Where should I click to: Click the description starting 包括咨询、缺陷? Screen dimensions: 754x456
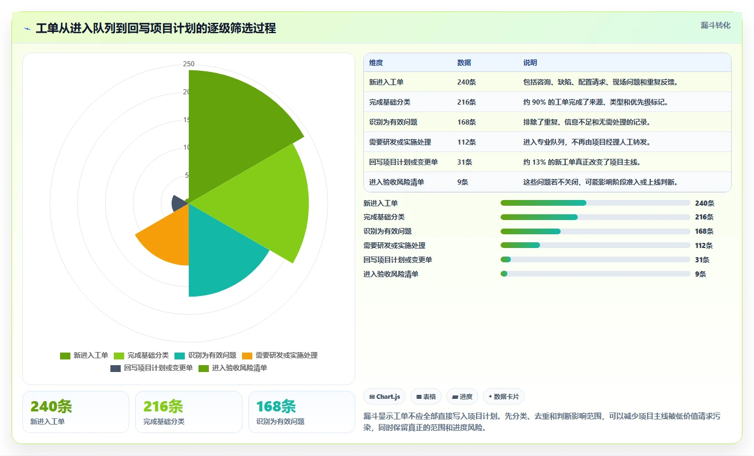pos(601,82)
